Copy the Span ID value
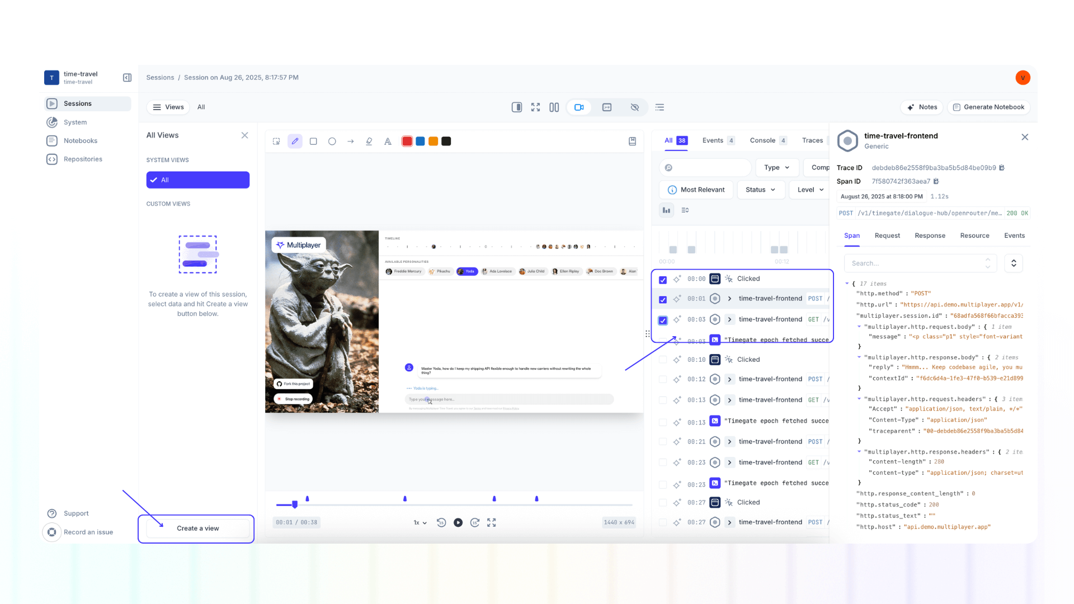The height and width of the screenshot is (604, 1074). tap(936, 181)
